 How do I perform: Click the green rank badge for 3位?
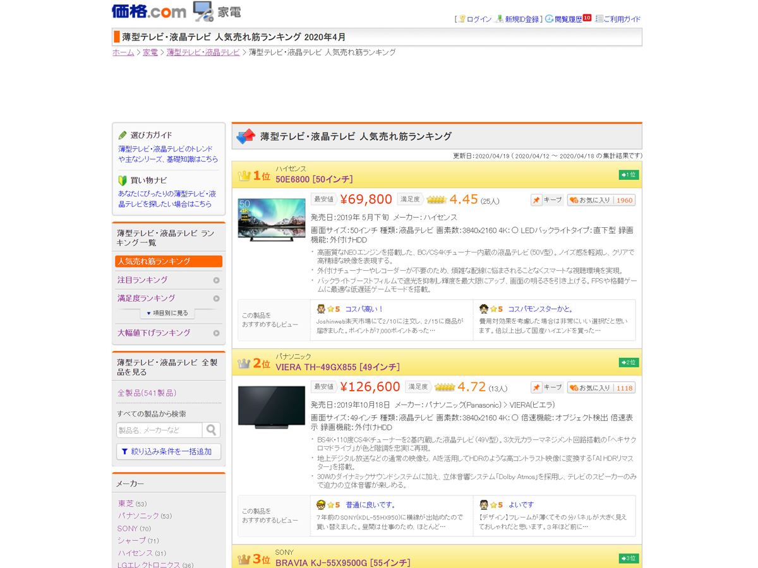coord(629,558)
